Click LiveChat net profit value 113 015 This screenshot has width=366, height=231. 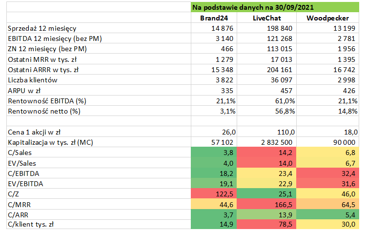[x=280, y=49]
